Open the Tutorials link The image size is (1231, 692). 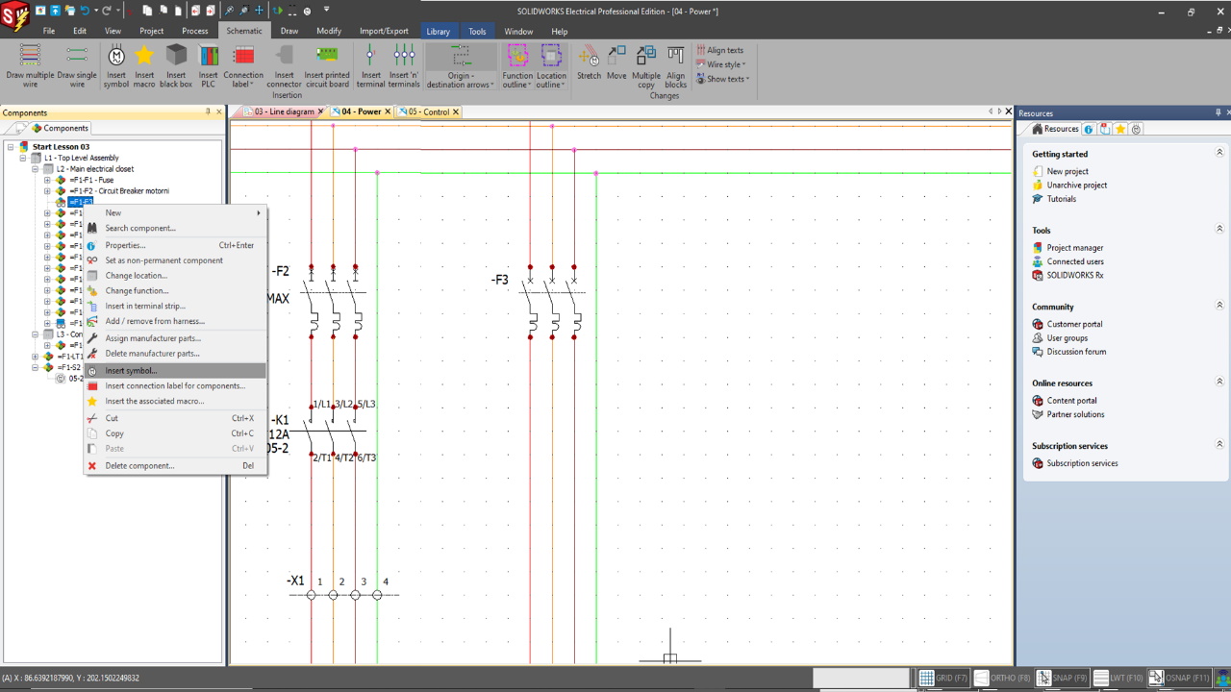pos(1062,199)
